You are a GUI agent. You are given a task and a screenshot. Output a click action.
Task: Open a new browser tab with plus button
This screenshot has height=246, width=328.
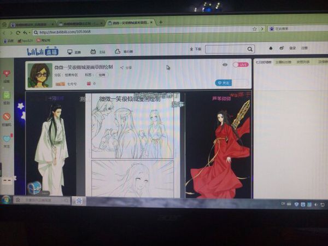point(161,22)
